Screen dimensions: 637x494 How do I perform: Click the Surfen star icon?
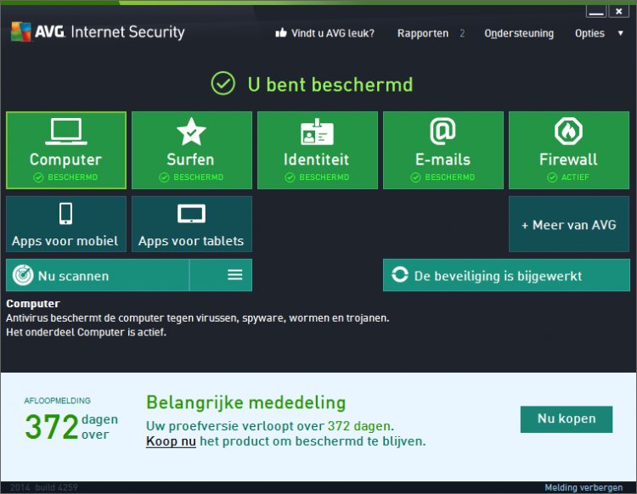click(x=191, y=132)
